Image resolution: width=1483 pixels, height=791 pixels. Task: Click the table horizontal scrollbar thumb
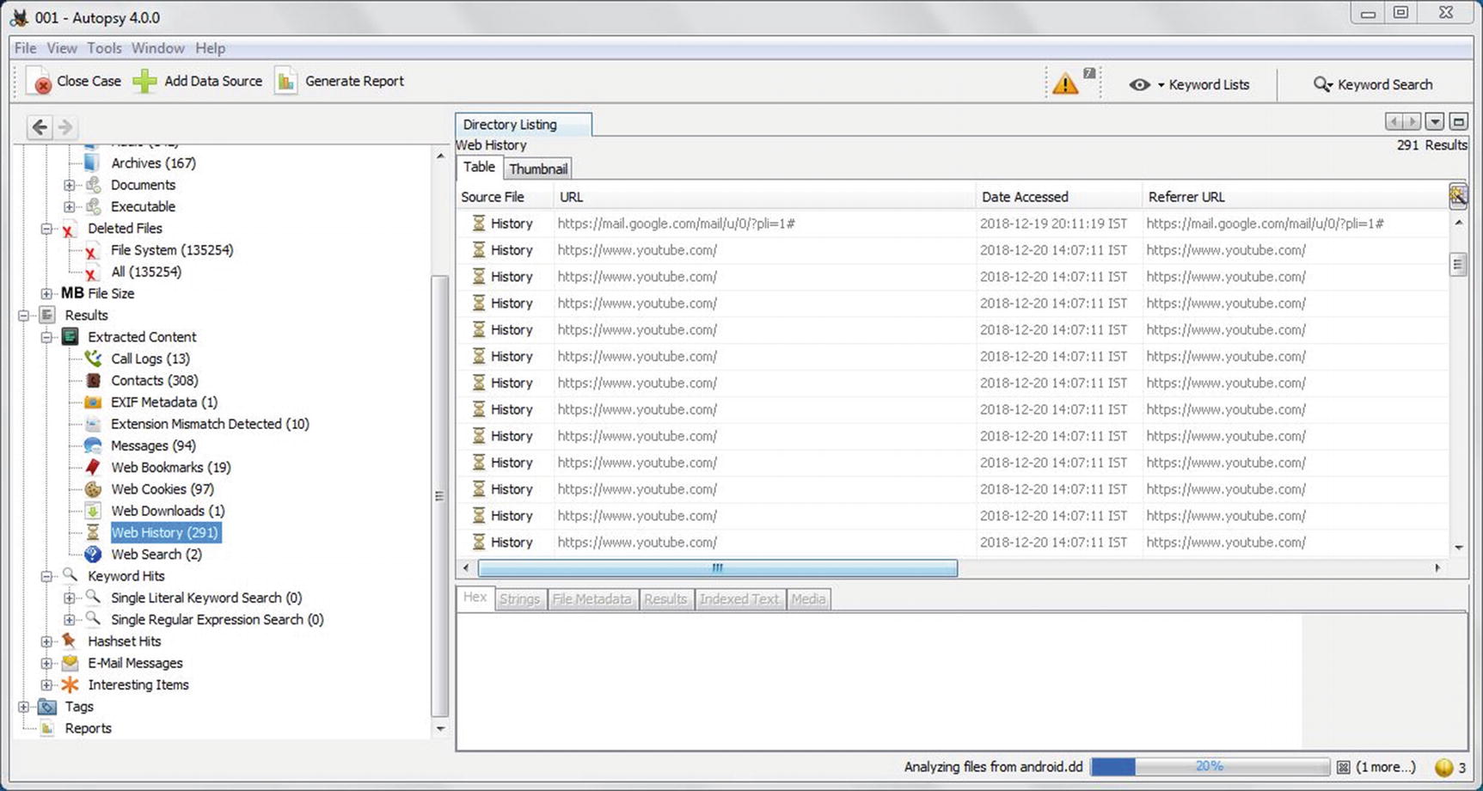click(717, 568)
